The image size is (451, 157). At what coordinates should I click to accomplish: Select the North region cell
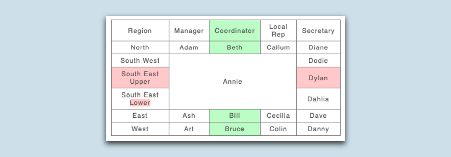[x=140, y=47]
